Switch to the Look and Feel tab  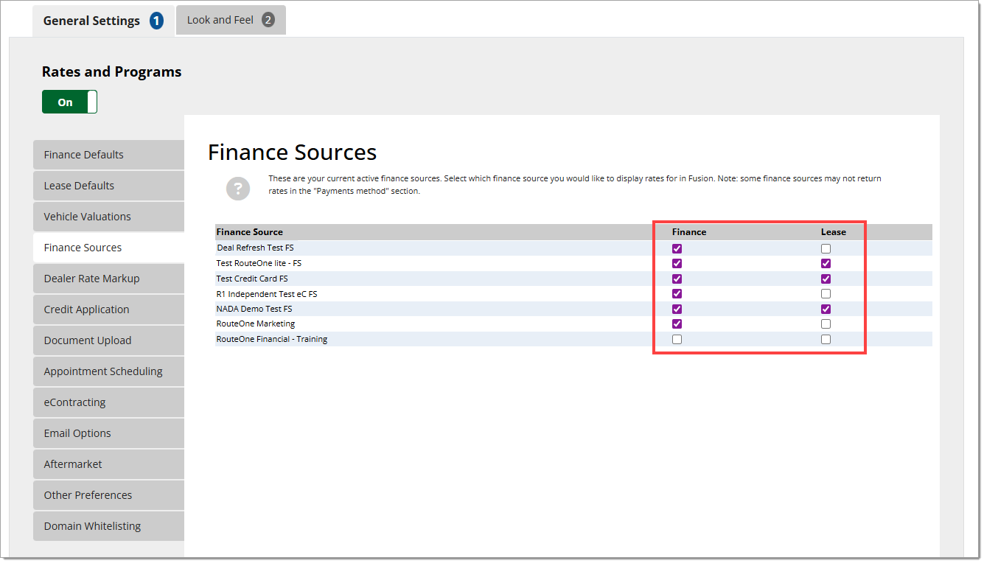pyautogui.click(x=230, y=20)
